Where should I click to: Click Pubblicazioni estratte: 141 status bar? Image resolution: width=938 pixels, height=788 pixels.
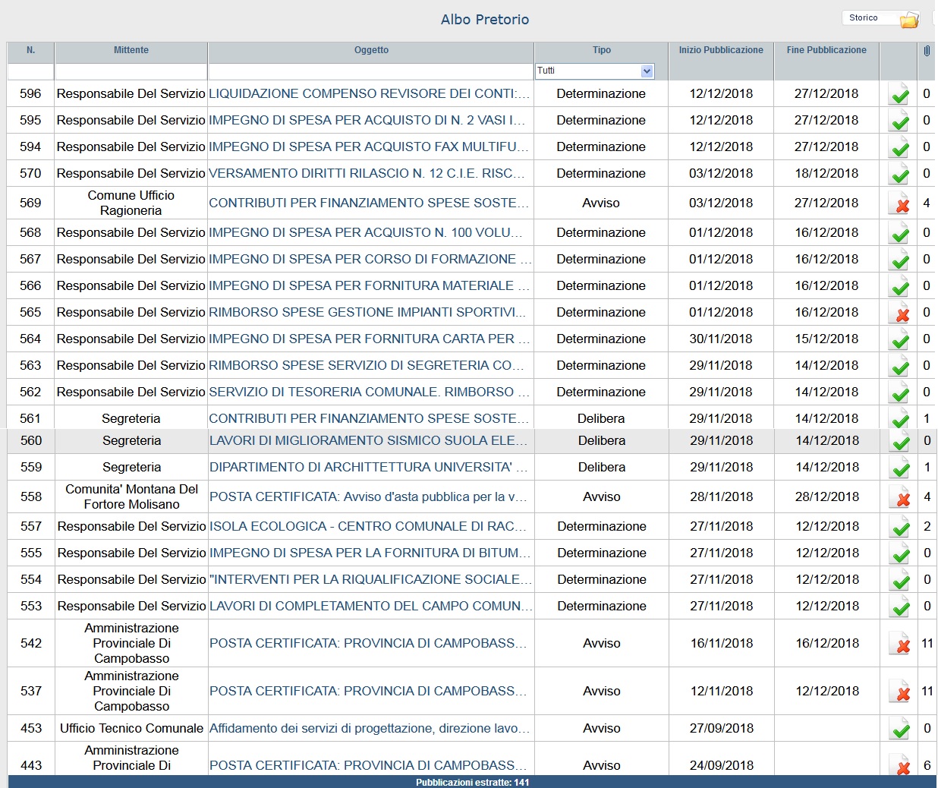coord(472,782)
